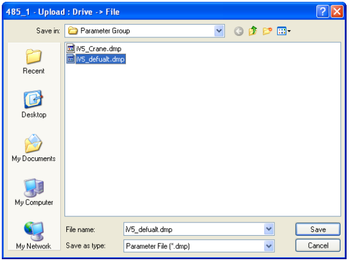The height and width of the screenshot is (261, 349).
Task: Open the View Menu icon
Action: pyautogui.click(x=283, y=31)
